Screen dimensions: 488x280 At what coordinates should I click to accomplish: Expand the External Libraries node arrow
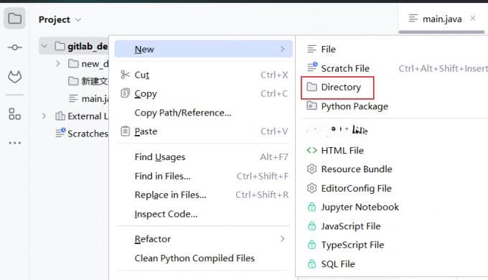(44, 116)
